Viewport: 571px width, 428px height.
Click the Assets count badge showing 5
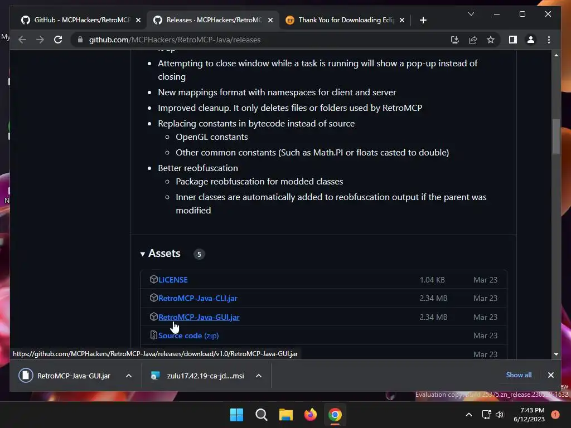pyautogui.click(x=199, y=254)
